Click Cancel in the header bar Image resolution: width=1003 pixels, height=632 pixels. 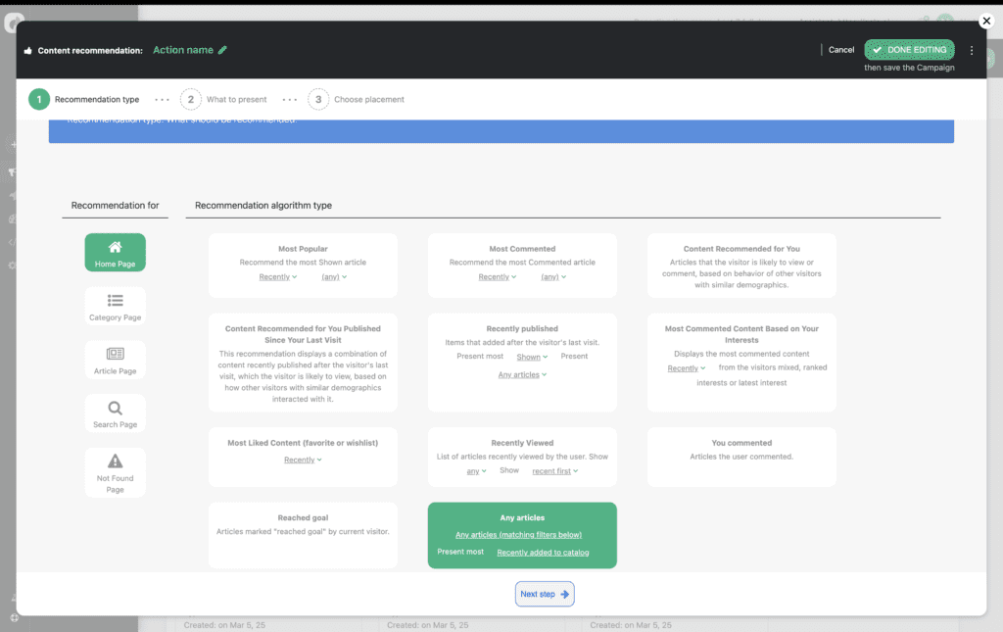tap(840, 50)
